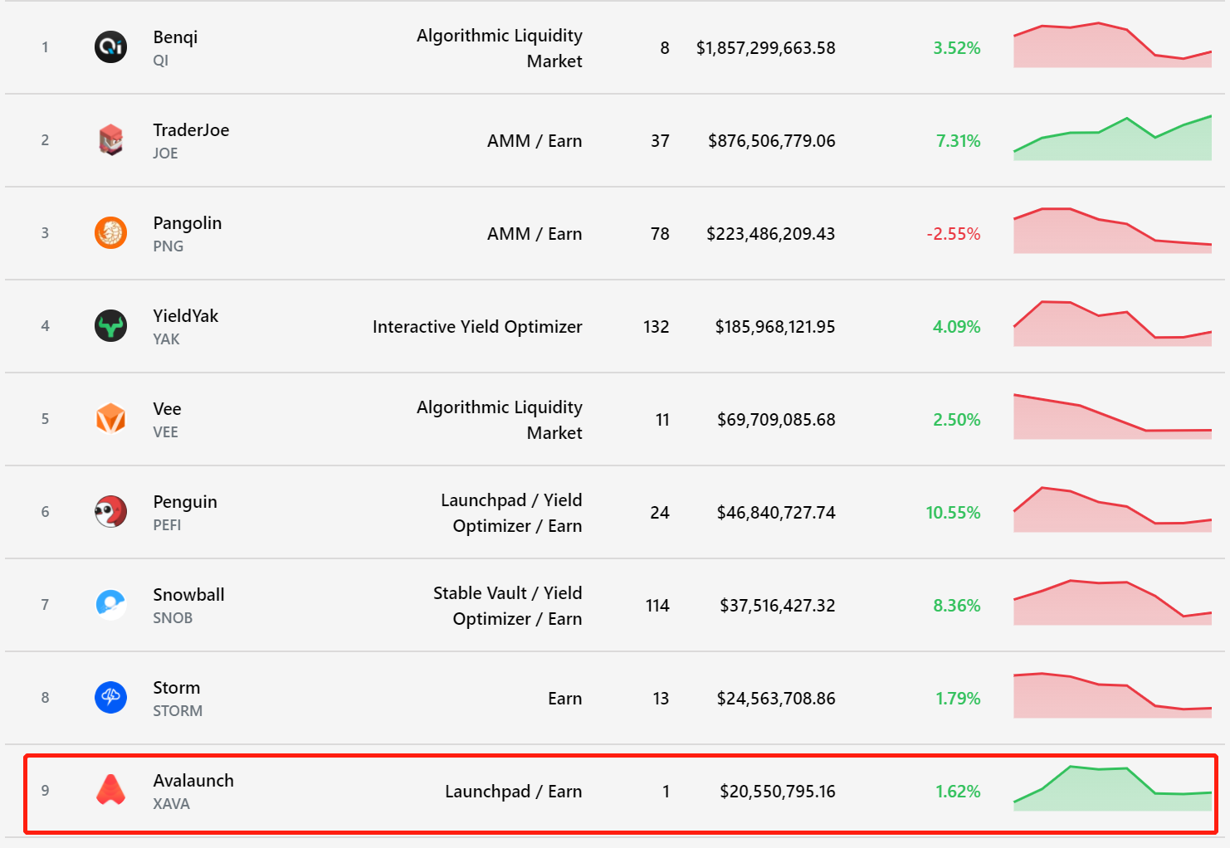Click YieldYak's 4.09% change
Image resolution: width=1230 pixels, height=848 pixels.
click(957, 327)
